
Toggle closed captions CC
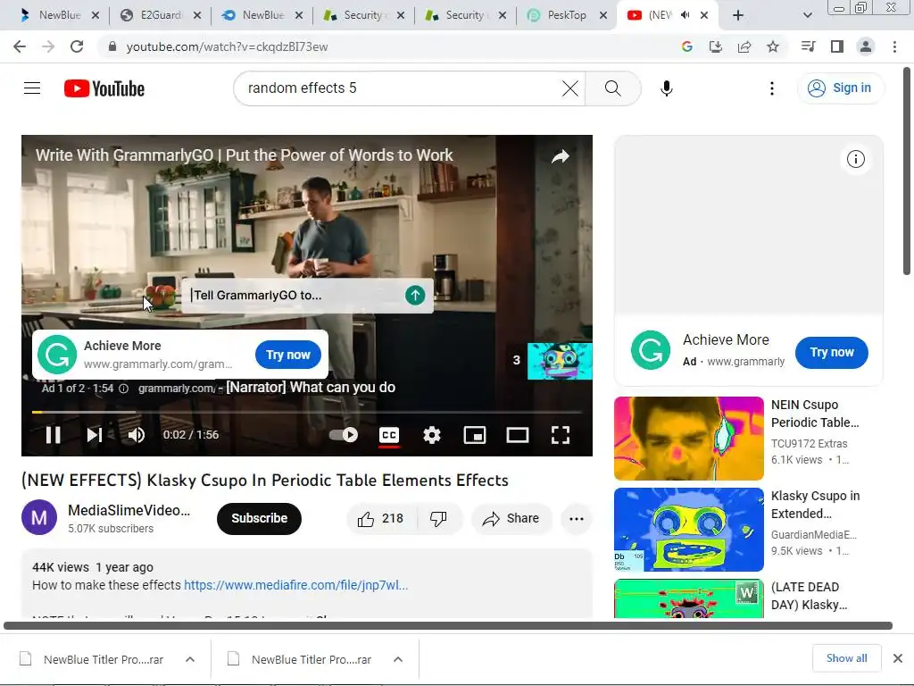point(389,435)
